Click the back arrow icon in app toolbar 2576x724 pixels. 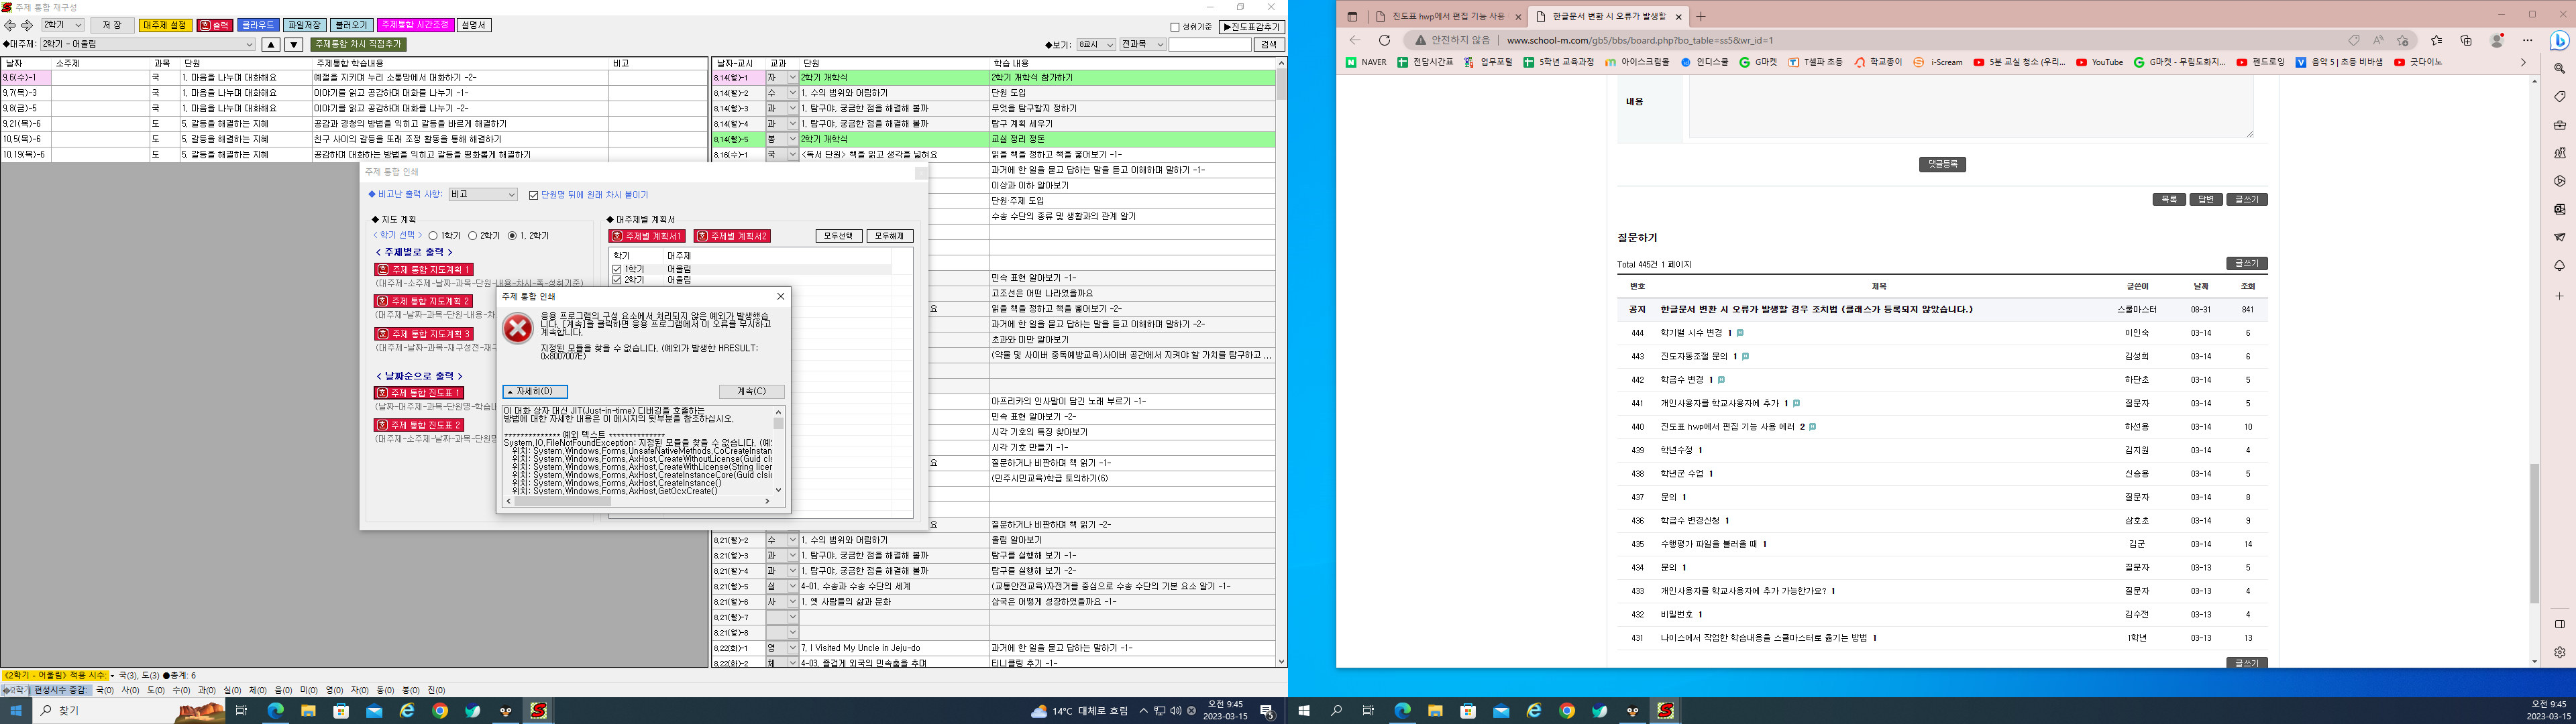coord(10,25)
